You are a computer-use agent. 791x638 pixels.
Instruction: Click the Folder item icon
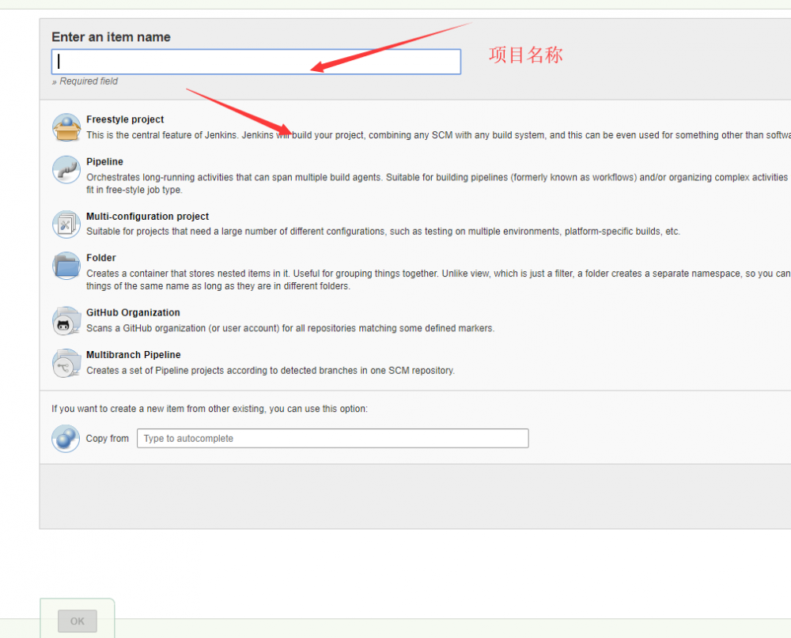tap(66, 265)
